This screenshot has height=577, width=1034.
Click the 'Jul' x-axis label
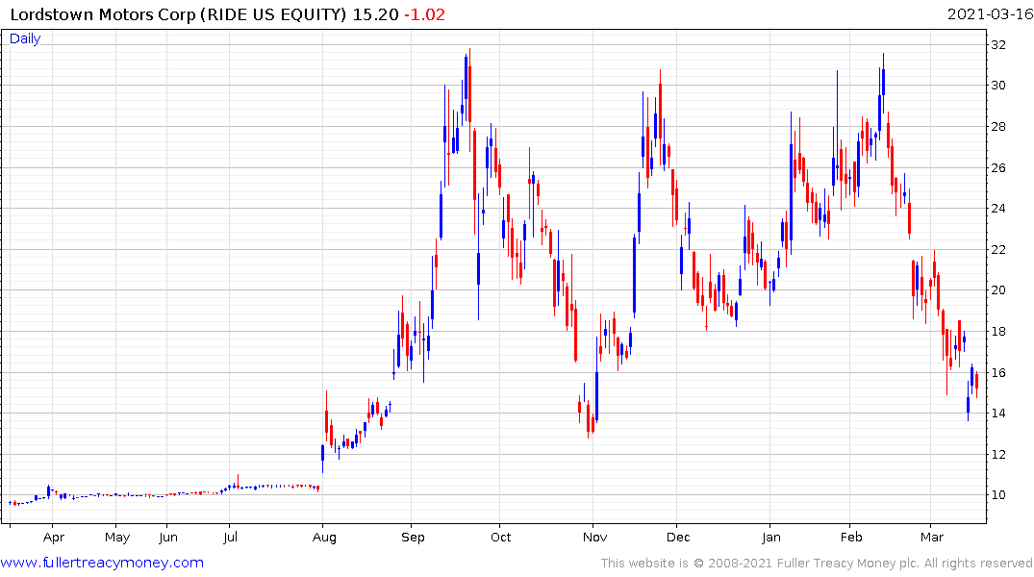click(x=230, y=537)
